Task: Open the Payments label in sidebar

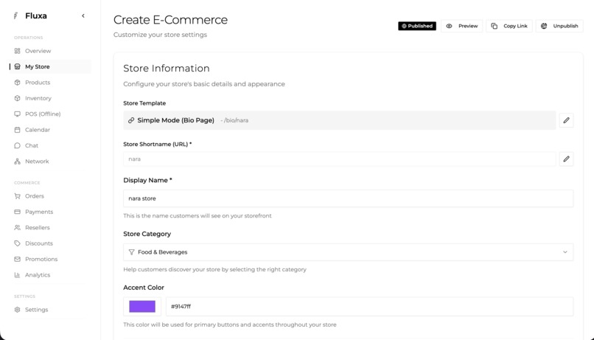Action: [39, 212]
